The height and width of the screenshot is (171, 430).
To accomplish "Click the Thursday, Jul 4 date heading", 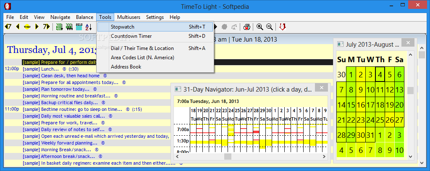I will point(52,50).
